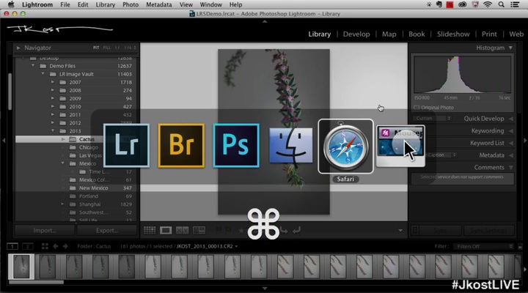Collapse the Histogram panel
The width and height of the screenshot is (528, 293).
510,48
